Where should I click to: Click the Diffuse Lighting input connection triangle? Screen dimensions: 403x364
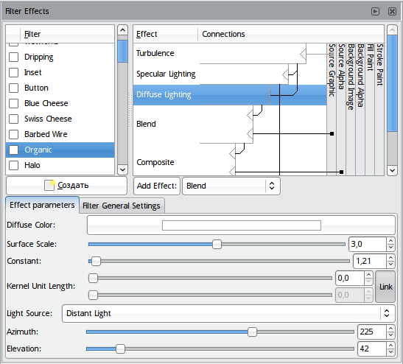point(268,95)
